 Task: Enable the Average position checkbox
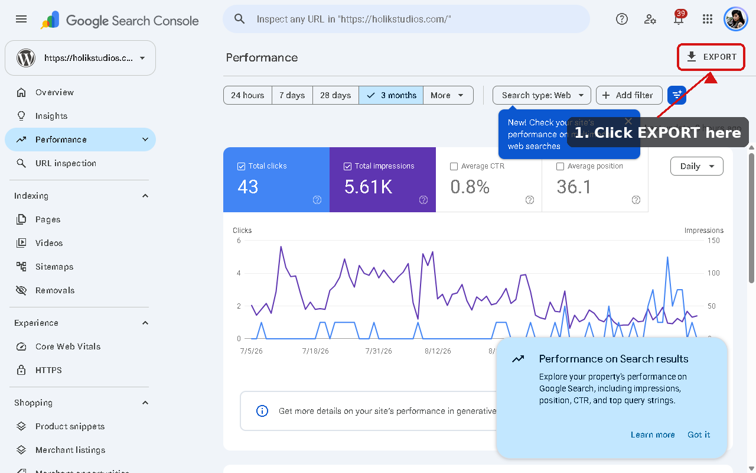point(560,167)
